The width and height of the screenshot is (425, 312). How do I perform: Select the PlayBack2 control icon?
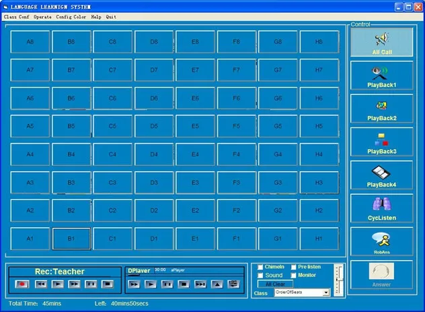coord(381,106)
